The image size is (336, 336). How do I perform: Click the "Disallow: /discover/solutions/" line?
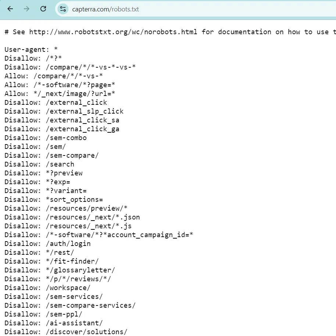(66, 332)
